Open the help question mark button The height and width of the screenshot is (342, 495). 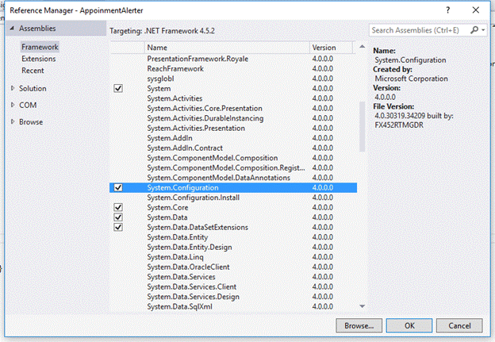point(447,10)
